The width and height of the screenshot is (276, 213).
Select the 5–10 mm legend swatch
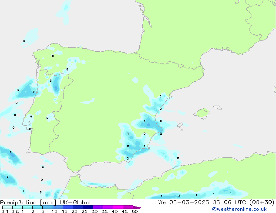point(47,207)
